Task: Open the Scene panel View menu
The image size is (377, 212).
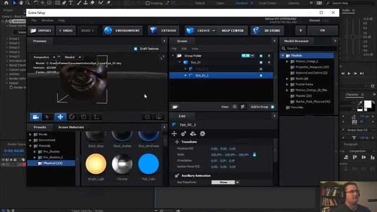Action: [195, 49]
